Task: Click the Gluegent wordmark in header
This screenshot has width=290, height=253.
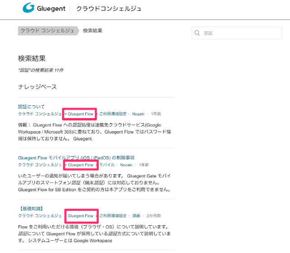Action: point(51,9)
